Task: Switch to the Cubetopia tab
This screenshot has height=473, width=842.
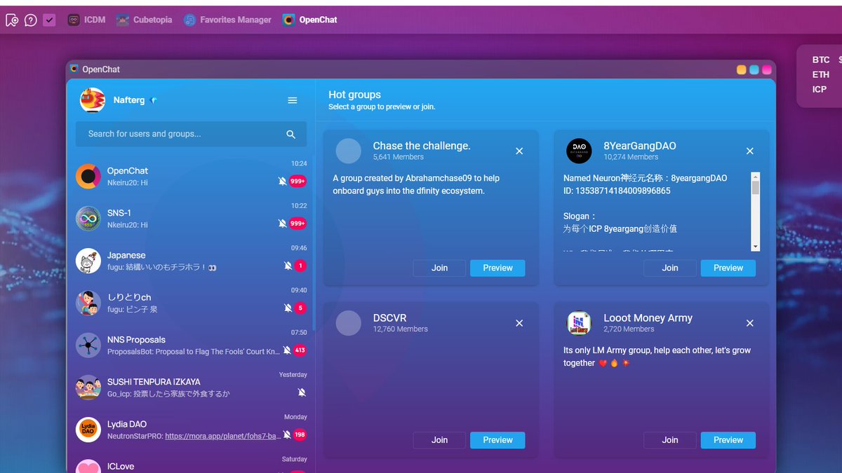Action: [x=144, y=20]
